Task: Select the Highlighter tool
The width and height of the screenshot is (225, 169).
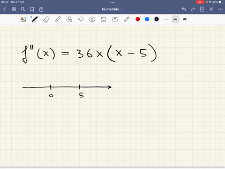Action: point(58,19)
